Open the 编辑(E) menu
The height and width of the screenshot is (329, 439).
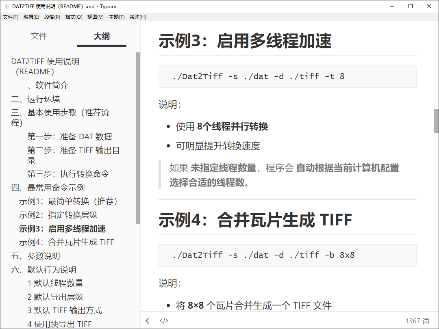click(x=31, y=17)
